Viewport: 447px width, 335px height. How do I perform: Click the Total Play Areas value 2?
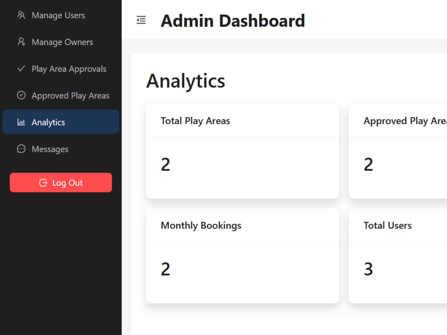tap(166, 165)
